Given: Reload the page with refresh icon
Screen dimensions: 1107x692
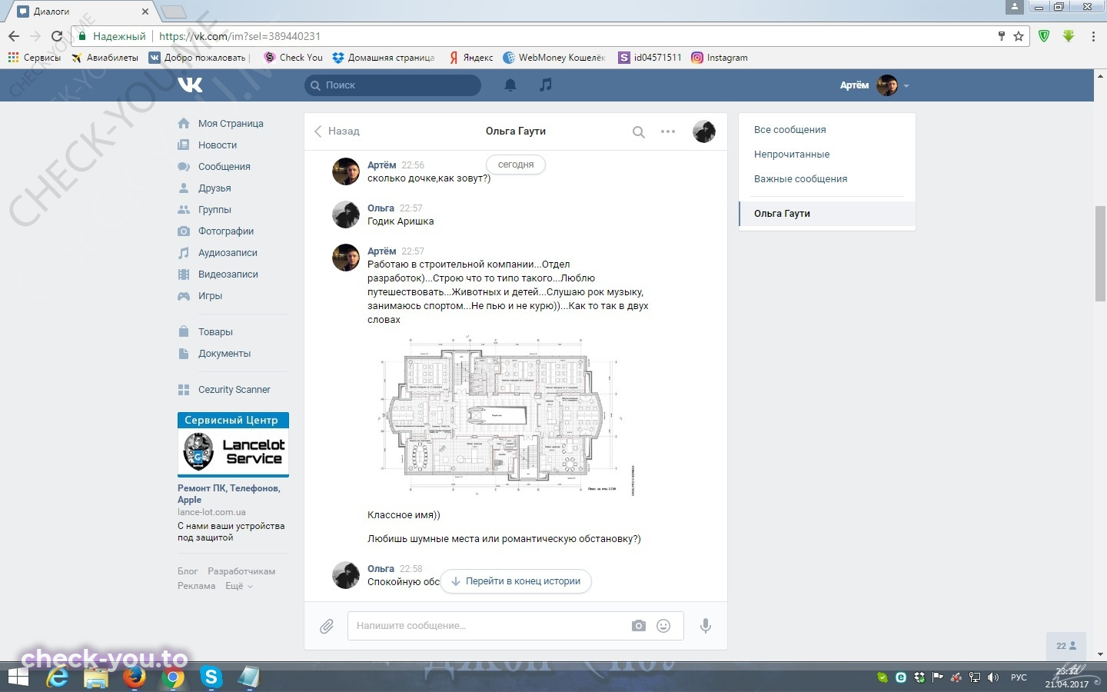Looking at the screenshot, I should (x=56, y=36).
